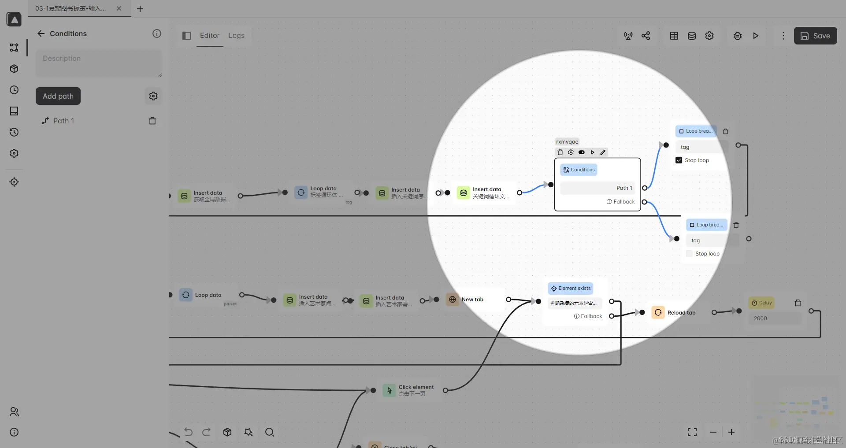Open the About info icon at sidebar bottom

(14, 432)
